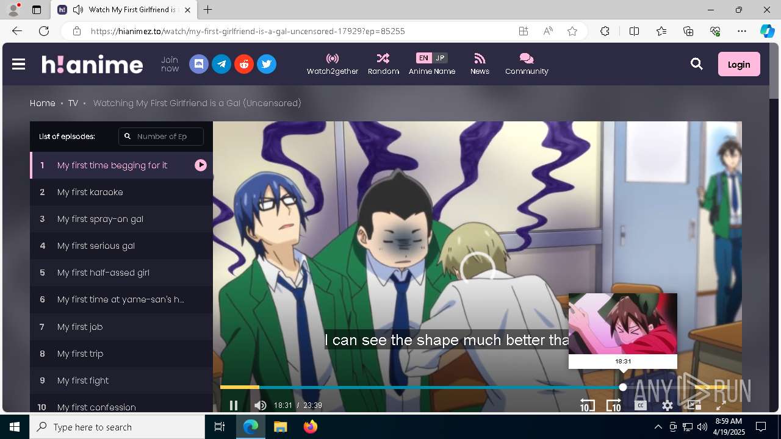The height and width of the screenshot is (439, 781).
Task: Focus the Number of Ep search field
Action: [161, 137]
